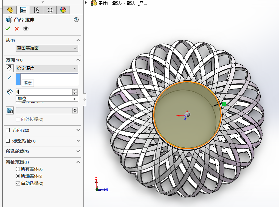The height and width of the screenshot is (207, 279).
Task: Increase depth with the up stepper arrow
Action: pyautogui.click(x=75, y=91)
